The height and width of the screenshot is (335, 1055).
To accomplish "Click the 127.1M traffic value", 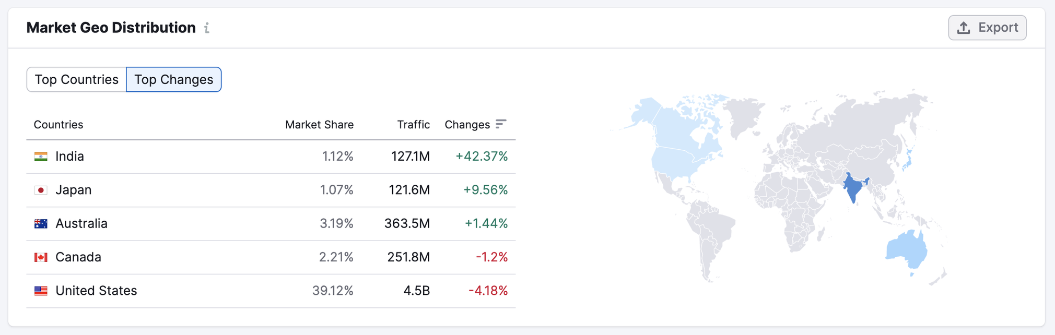I will (411, 157).
